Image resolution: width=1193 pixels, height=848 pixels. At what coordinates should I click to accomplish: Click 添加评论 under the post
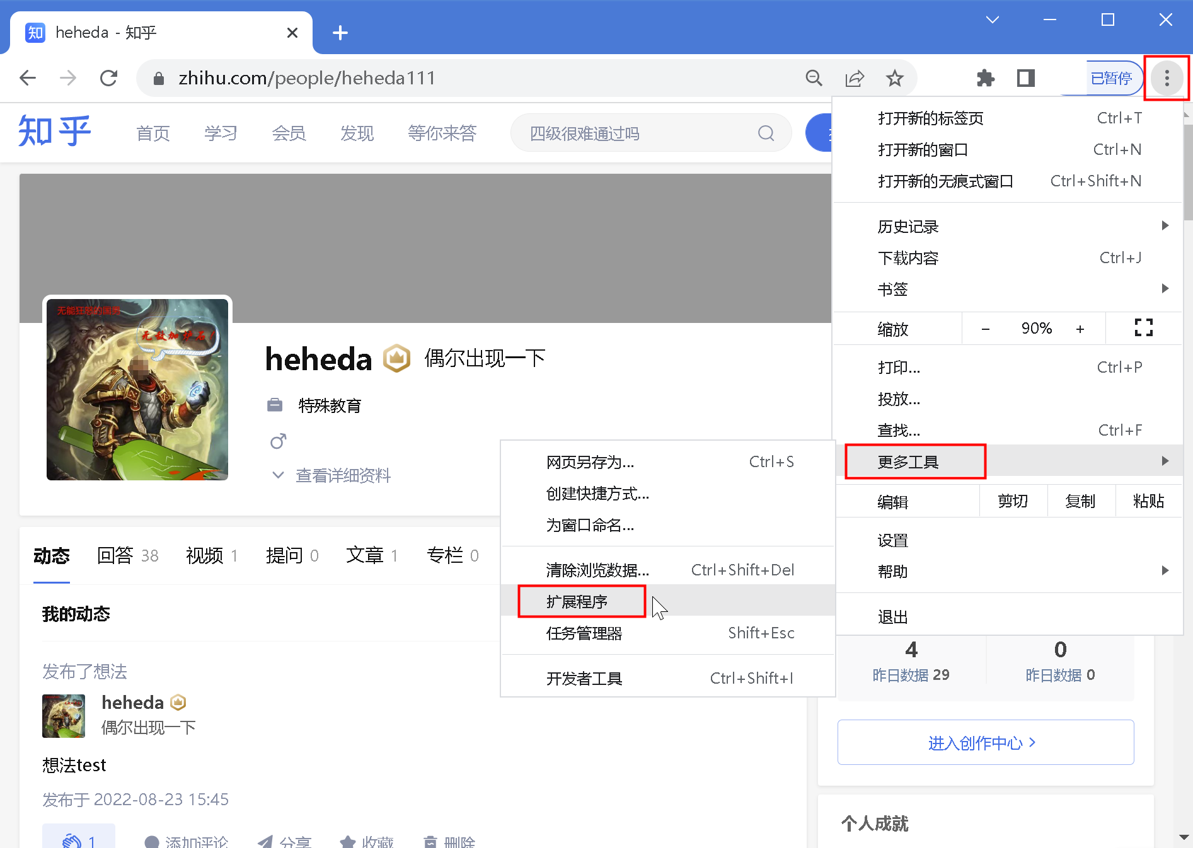tap(196, 842)
